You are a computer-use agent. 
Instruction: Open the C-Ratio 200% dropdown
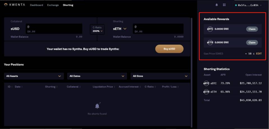[97, 29]
